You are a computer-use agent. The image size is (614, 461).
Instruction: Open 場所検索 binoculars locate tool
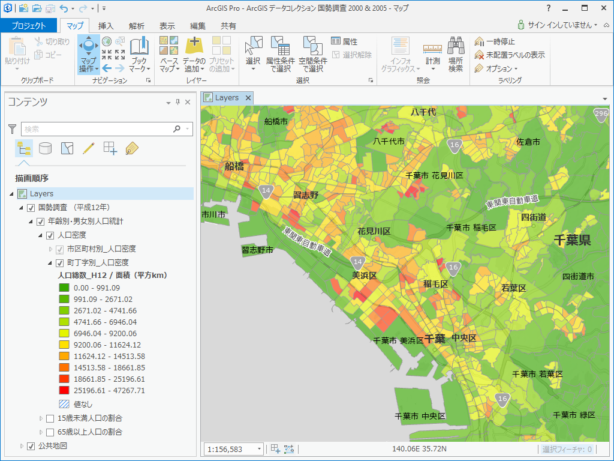point(456,49)
